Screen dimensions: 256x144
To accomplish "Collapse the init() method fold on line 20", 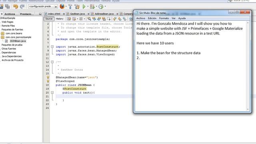I will (52, 92).
